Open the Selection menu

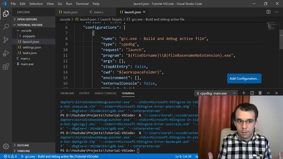coord(36,4)
